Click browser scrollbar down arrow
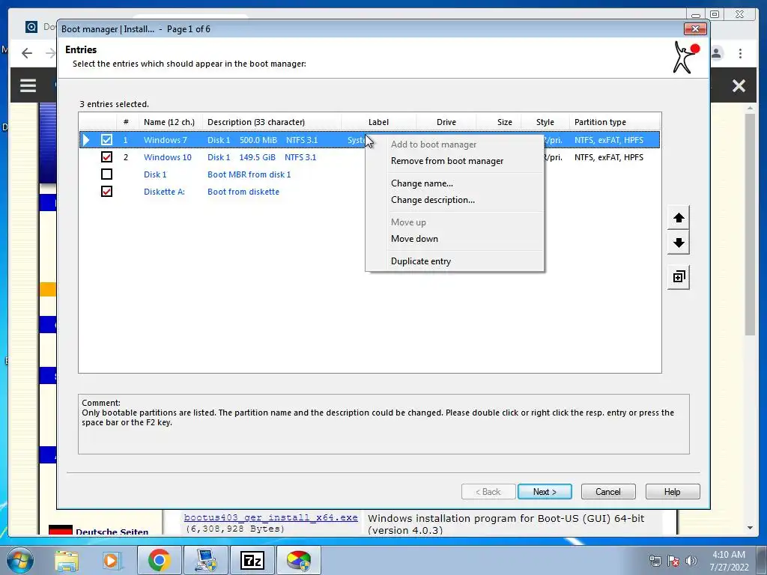 pos(750,528)
